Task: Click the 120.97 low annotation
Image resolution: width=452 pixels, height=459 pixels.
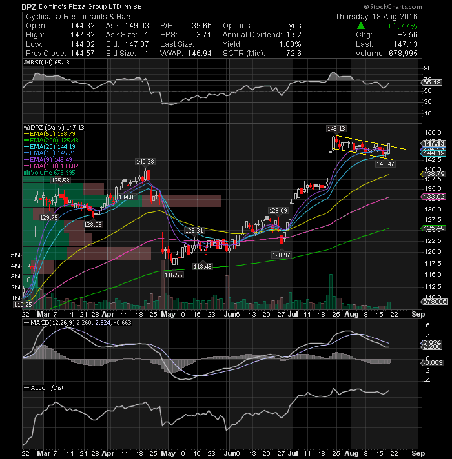Action: 281,255
